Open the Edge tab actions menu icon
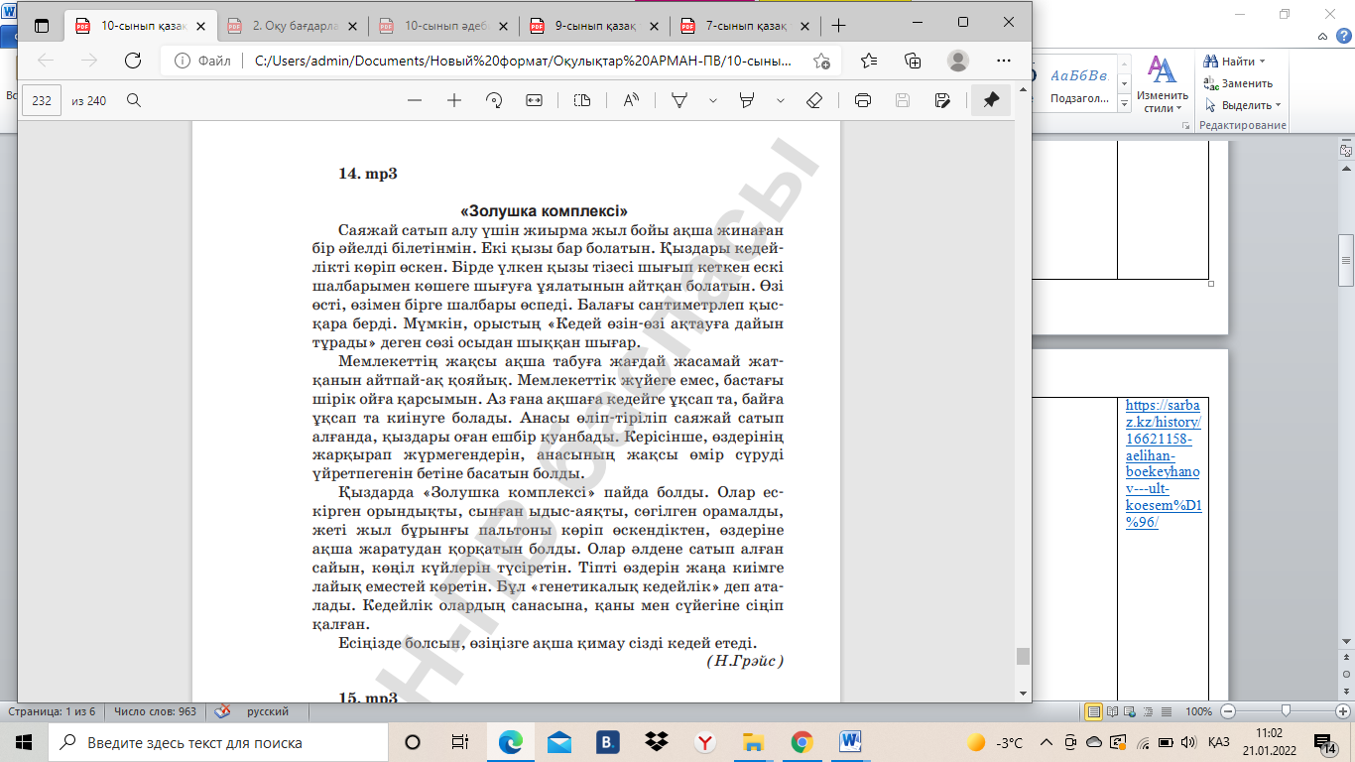The width and height of the screenshot is (1355, 762). pos(42,26)
